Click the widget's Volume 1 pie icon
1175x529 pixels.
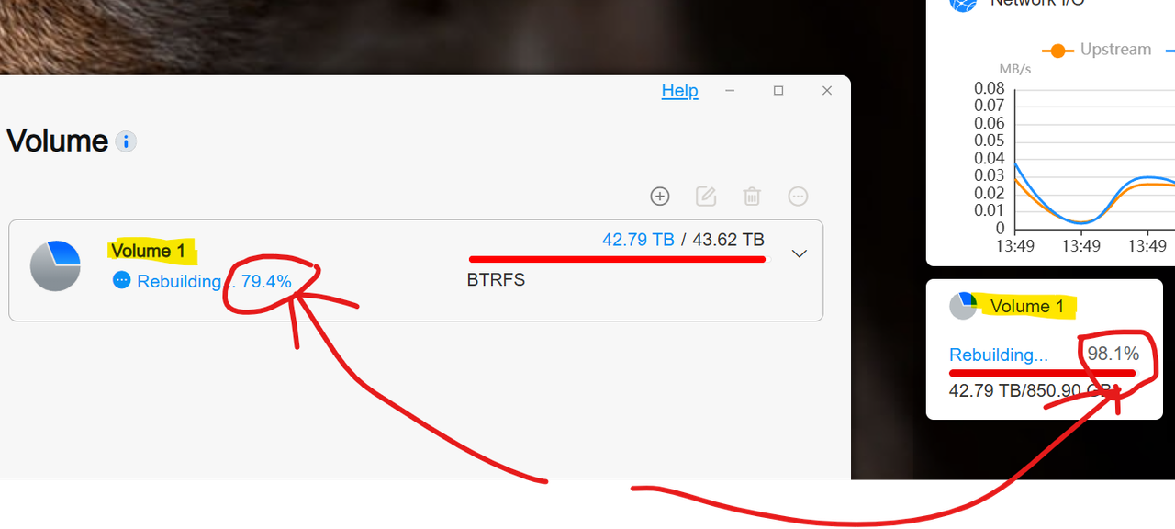pyautogui.click(x=963, y=306)
